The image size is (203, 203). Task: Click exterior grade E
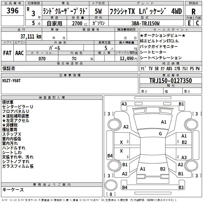point(189,23)
